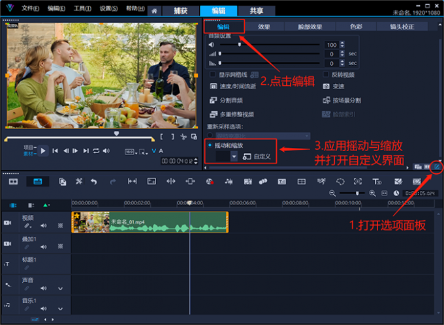
Task: Enable the 显示网格线 checkbox
Action: (212, 74)
